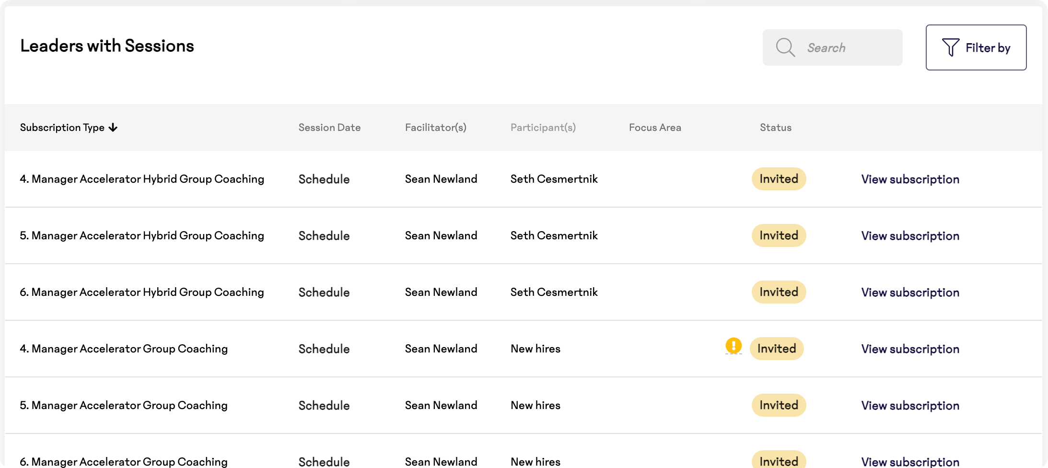Select the Focus Area column header

point(655,128)
